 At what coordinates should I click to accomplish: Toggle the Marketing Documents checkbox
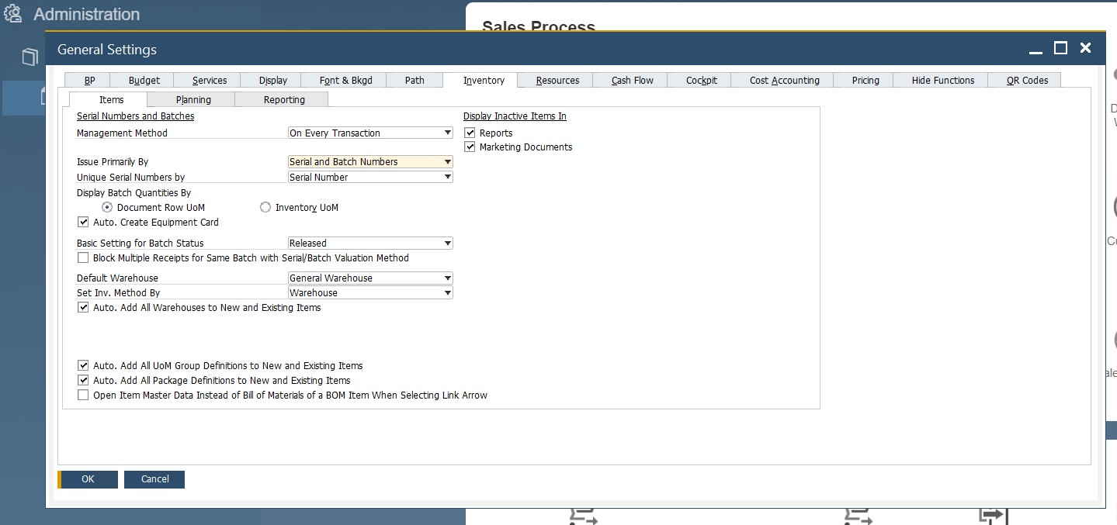(470, 147)
